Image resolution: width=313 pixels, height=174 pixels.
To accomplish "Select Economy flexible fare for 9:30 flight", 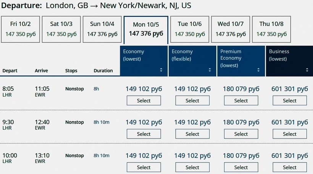I will click(192, 134).
